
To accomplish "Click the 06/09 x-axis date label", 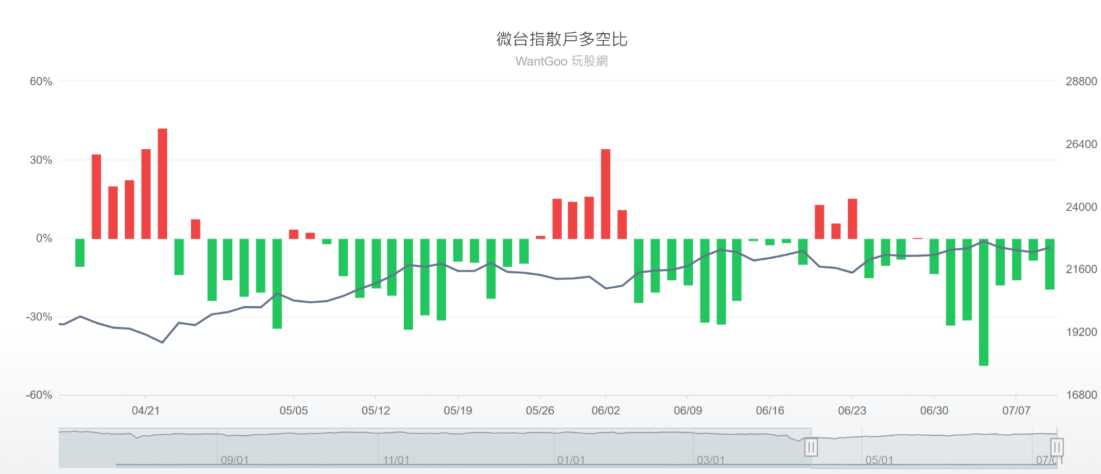I will click(x=688, y=411).
